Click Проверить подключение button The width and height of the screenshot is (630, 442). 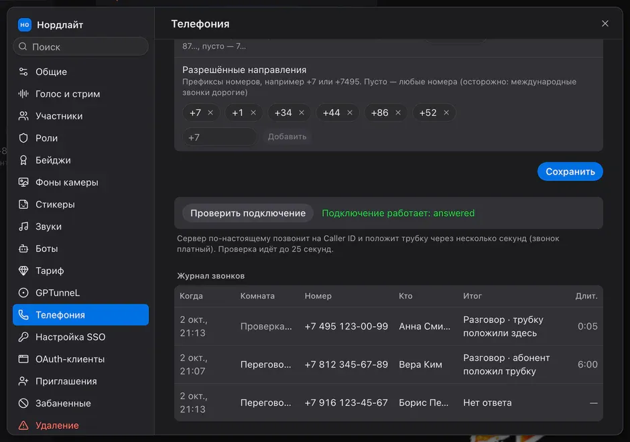click(x=248, y=213)
